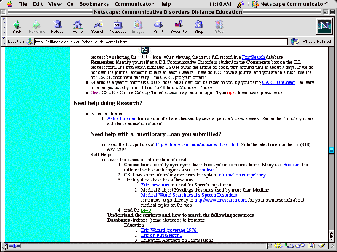
Task: Open Security info from the toolbar
Action: click(x=178, y=27)
